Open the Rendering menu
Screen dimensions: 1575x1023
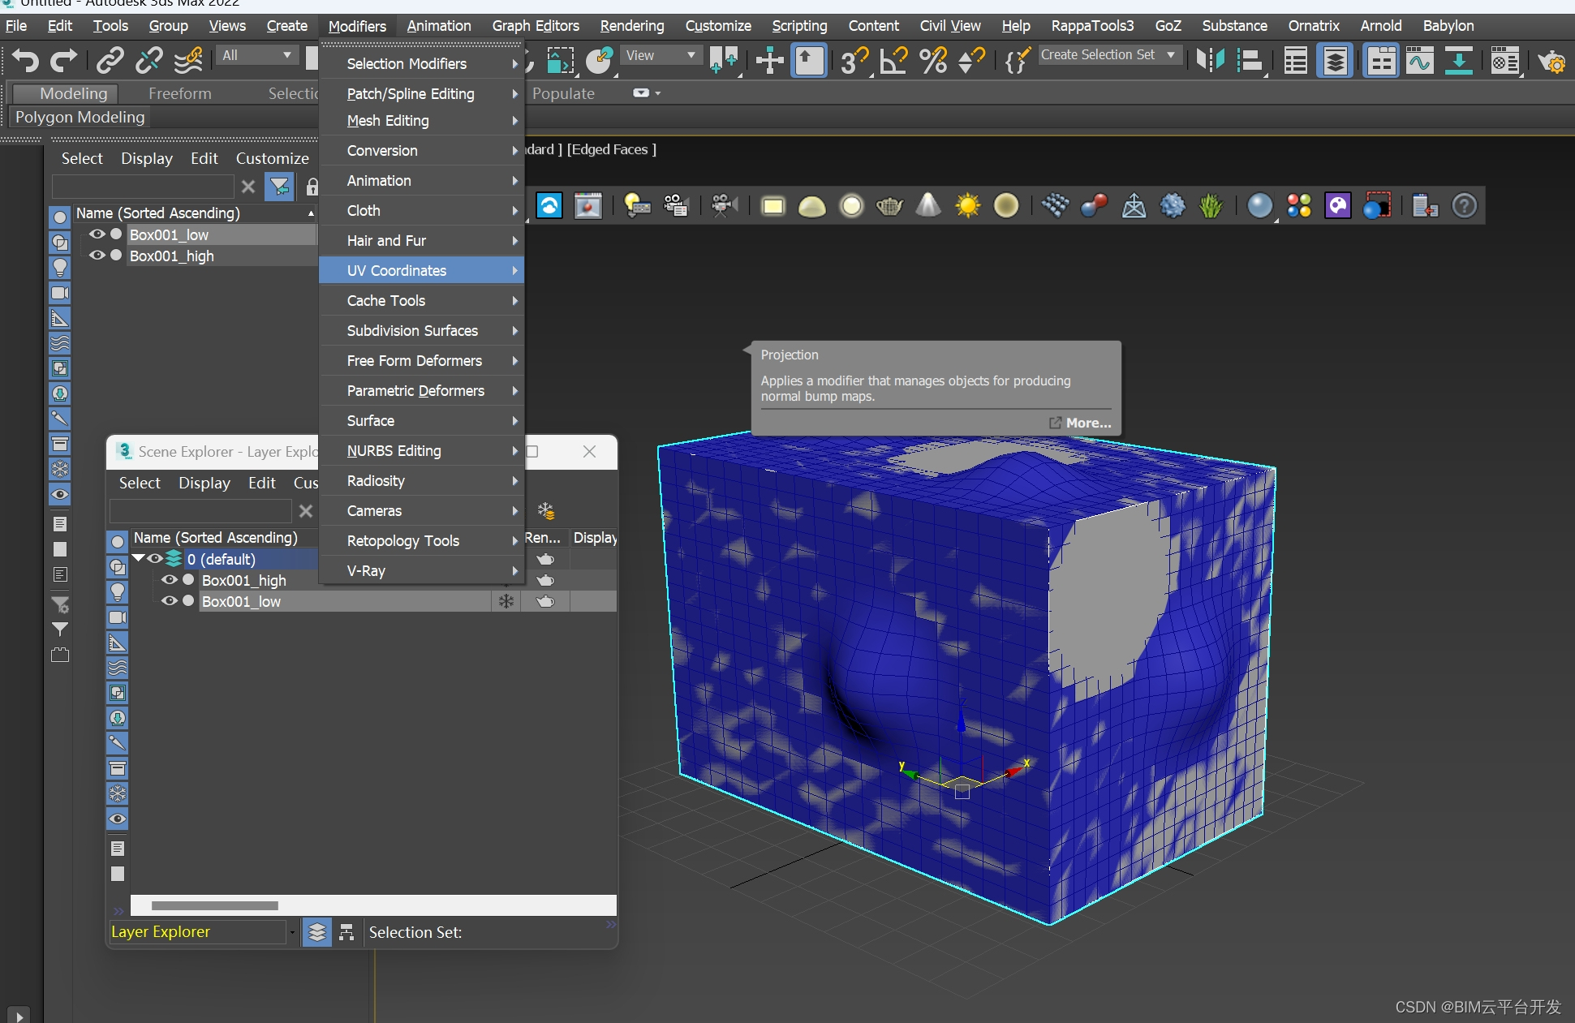tap(632, 26)
